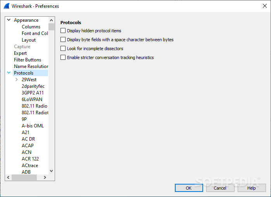Click horizontal scroll right arrow

pos(45,177)
